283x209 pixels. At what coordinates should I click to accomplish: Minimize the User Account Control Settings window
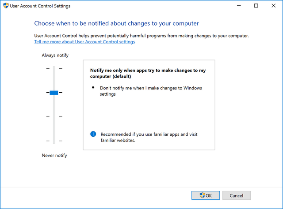click(x=239, y=6)
